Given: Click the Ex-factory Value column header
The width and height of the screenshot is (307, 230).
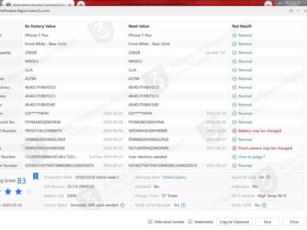Looking at the screenshot, I should [40, 26].
